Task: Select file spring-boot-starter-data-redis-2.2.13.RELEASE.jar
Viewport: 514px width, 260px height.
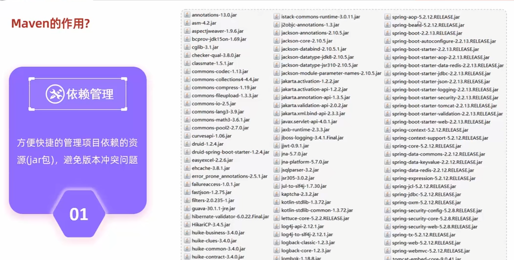Action: (448, 65)
